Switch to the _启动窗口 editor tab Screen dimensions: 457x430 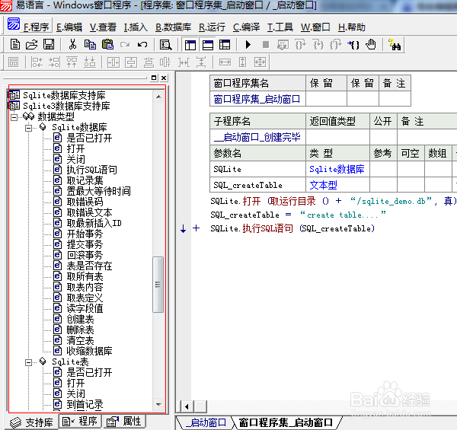pos(206,422)
